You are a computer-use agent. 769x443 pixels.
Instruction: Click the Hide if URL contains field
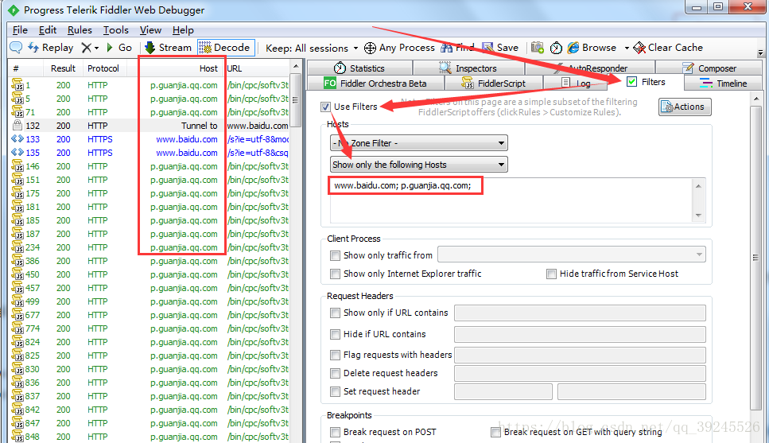580,334
